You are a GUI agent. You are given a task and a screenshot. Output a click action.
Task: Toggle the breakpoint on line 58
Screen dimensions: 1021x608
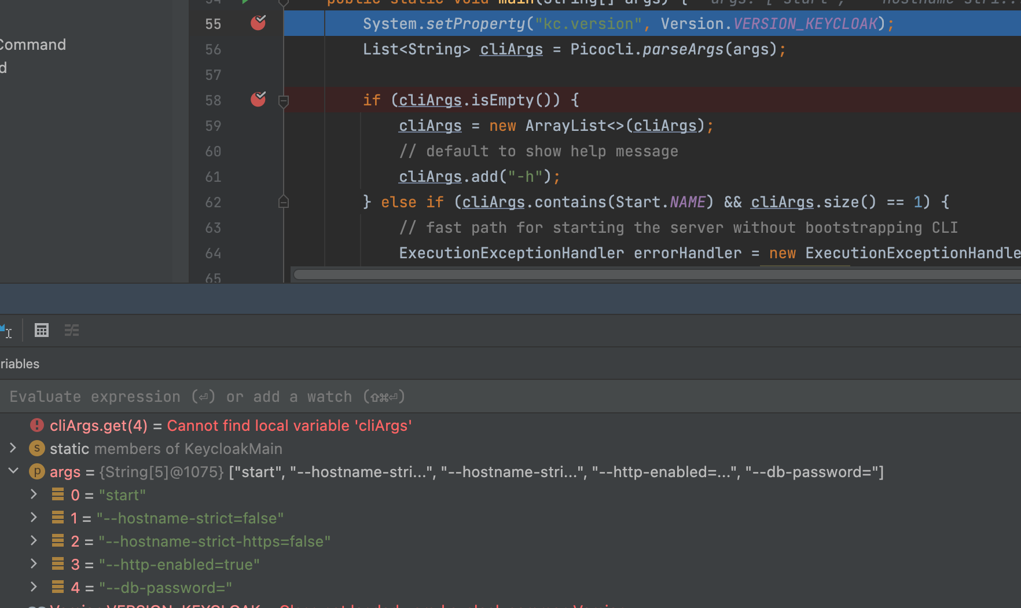tap(258, 100)
